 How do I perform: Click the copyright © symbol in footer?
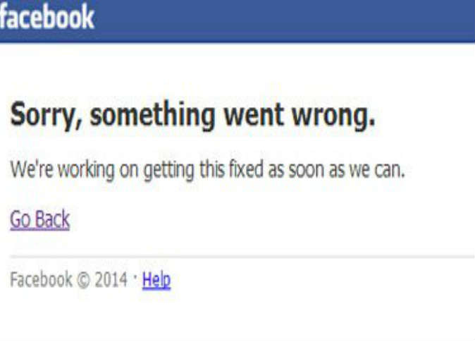[x=84, y=280]
